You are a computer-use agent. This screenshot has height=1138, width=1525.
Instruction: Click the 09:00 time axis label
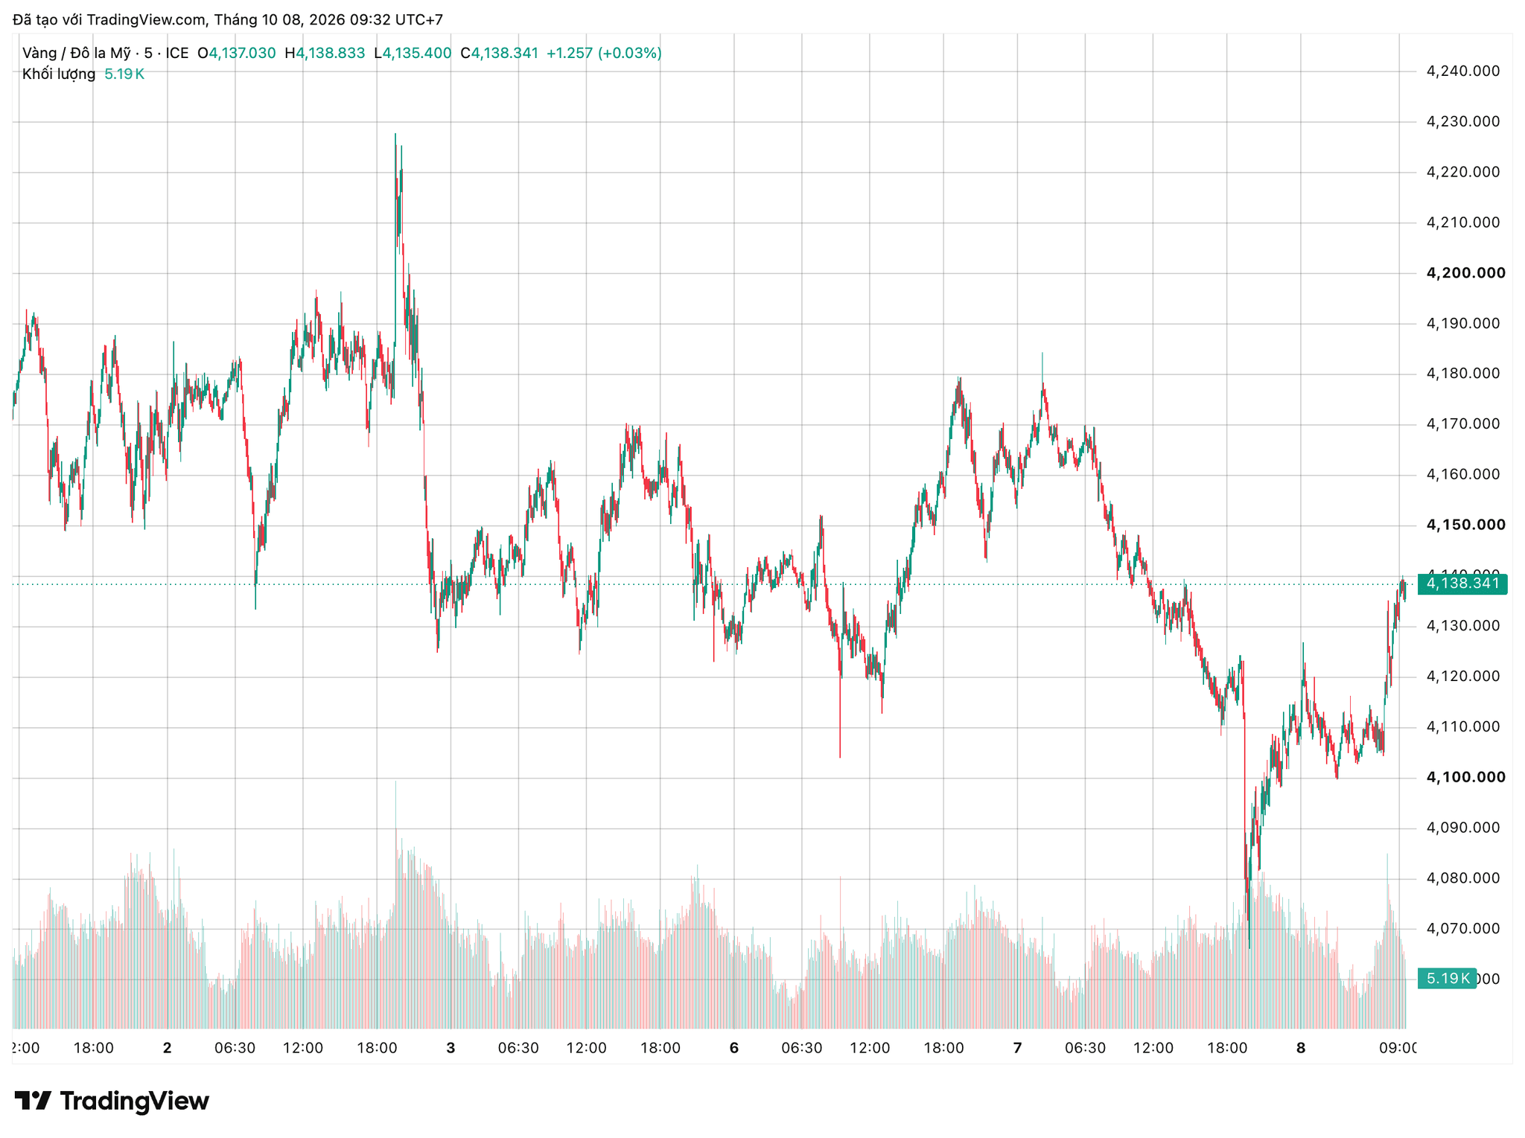[x=1398, y=1048]
